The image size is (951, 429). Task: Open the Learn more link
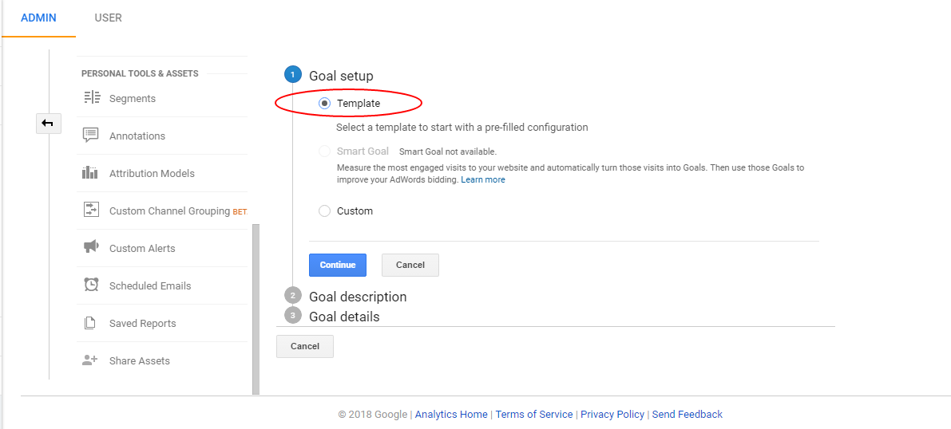483,180
